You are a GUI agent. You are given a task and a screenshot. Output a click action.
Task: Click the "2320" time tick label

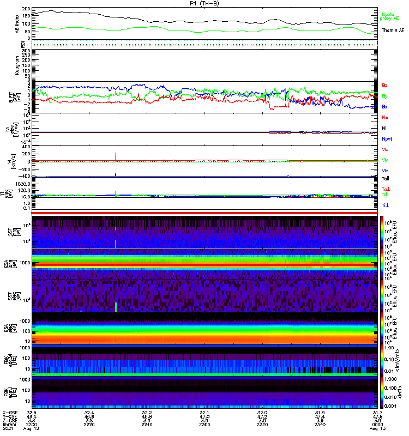point(262,425)
